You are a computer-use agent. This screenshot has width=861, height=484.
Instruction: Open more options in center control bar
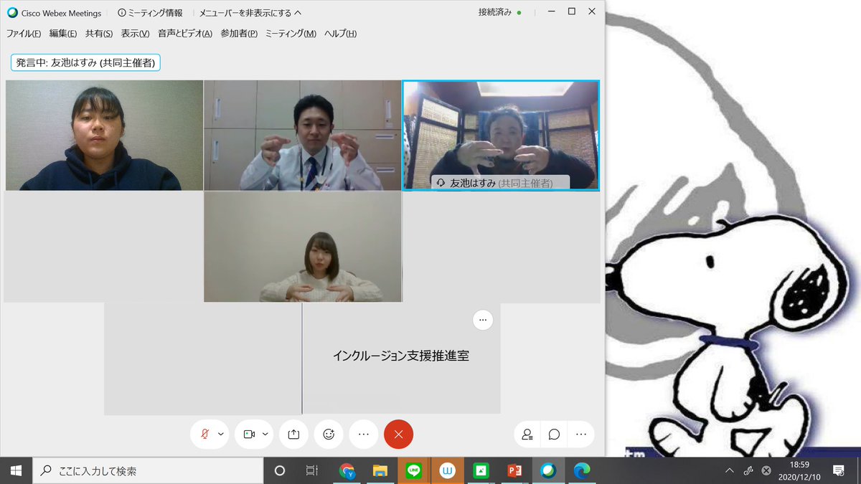[364, 434]
